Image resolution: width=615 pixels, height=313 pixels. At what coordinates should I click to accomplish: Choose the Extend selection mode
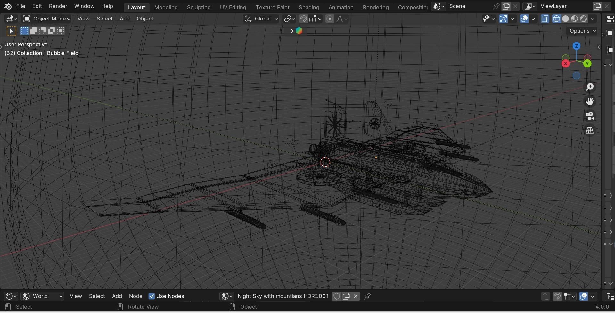pos(33,31)
